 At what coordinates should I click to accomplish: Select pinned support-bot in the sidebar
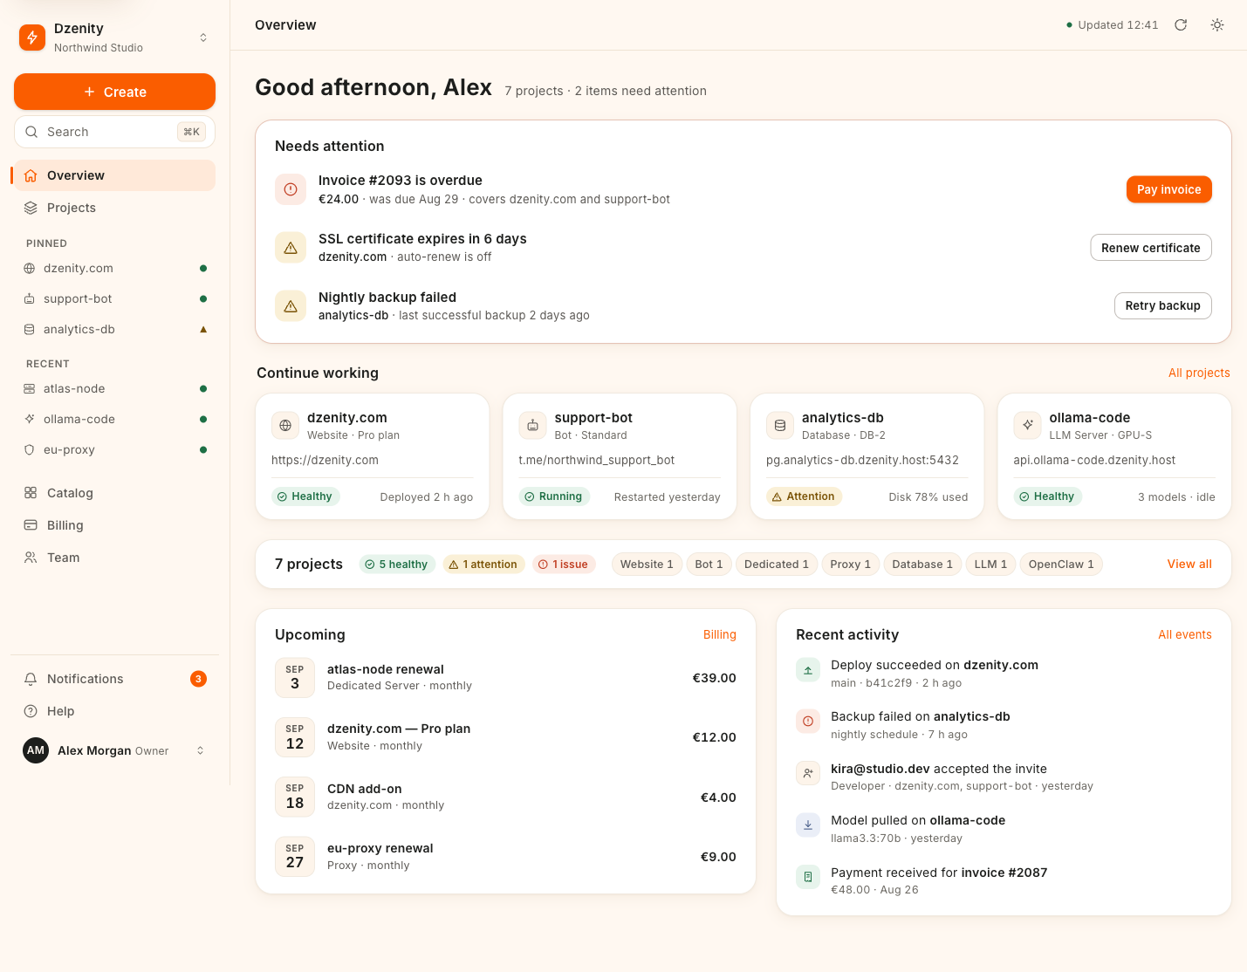coord(114,298)
